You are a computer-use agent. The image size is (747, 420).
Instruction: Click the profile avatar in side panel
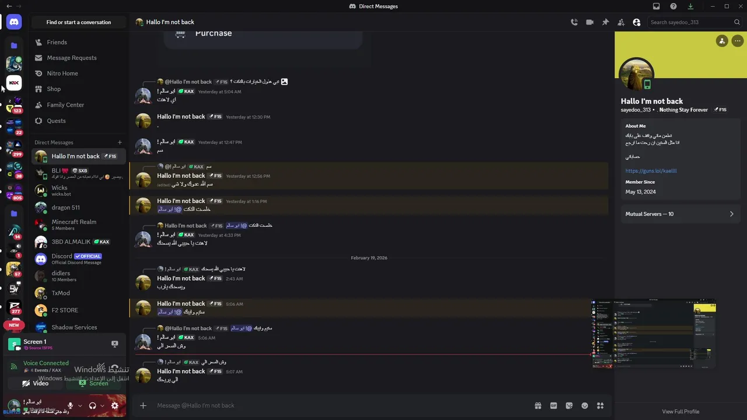pos(636,75)
